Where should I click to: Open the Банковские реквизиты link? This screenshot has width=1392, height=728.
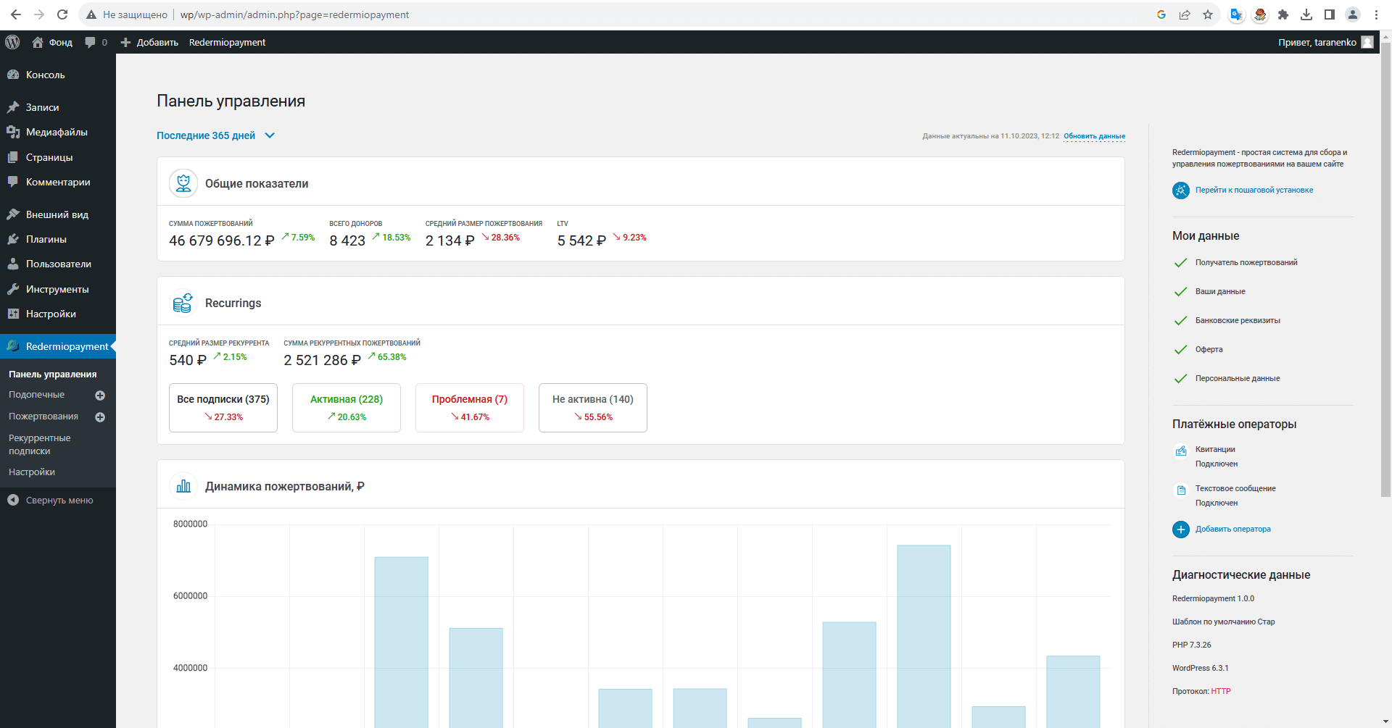1237,320
